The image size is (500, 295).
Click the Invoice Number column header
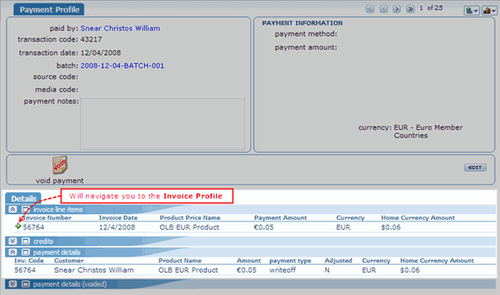tap(47, 218)
